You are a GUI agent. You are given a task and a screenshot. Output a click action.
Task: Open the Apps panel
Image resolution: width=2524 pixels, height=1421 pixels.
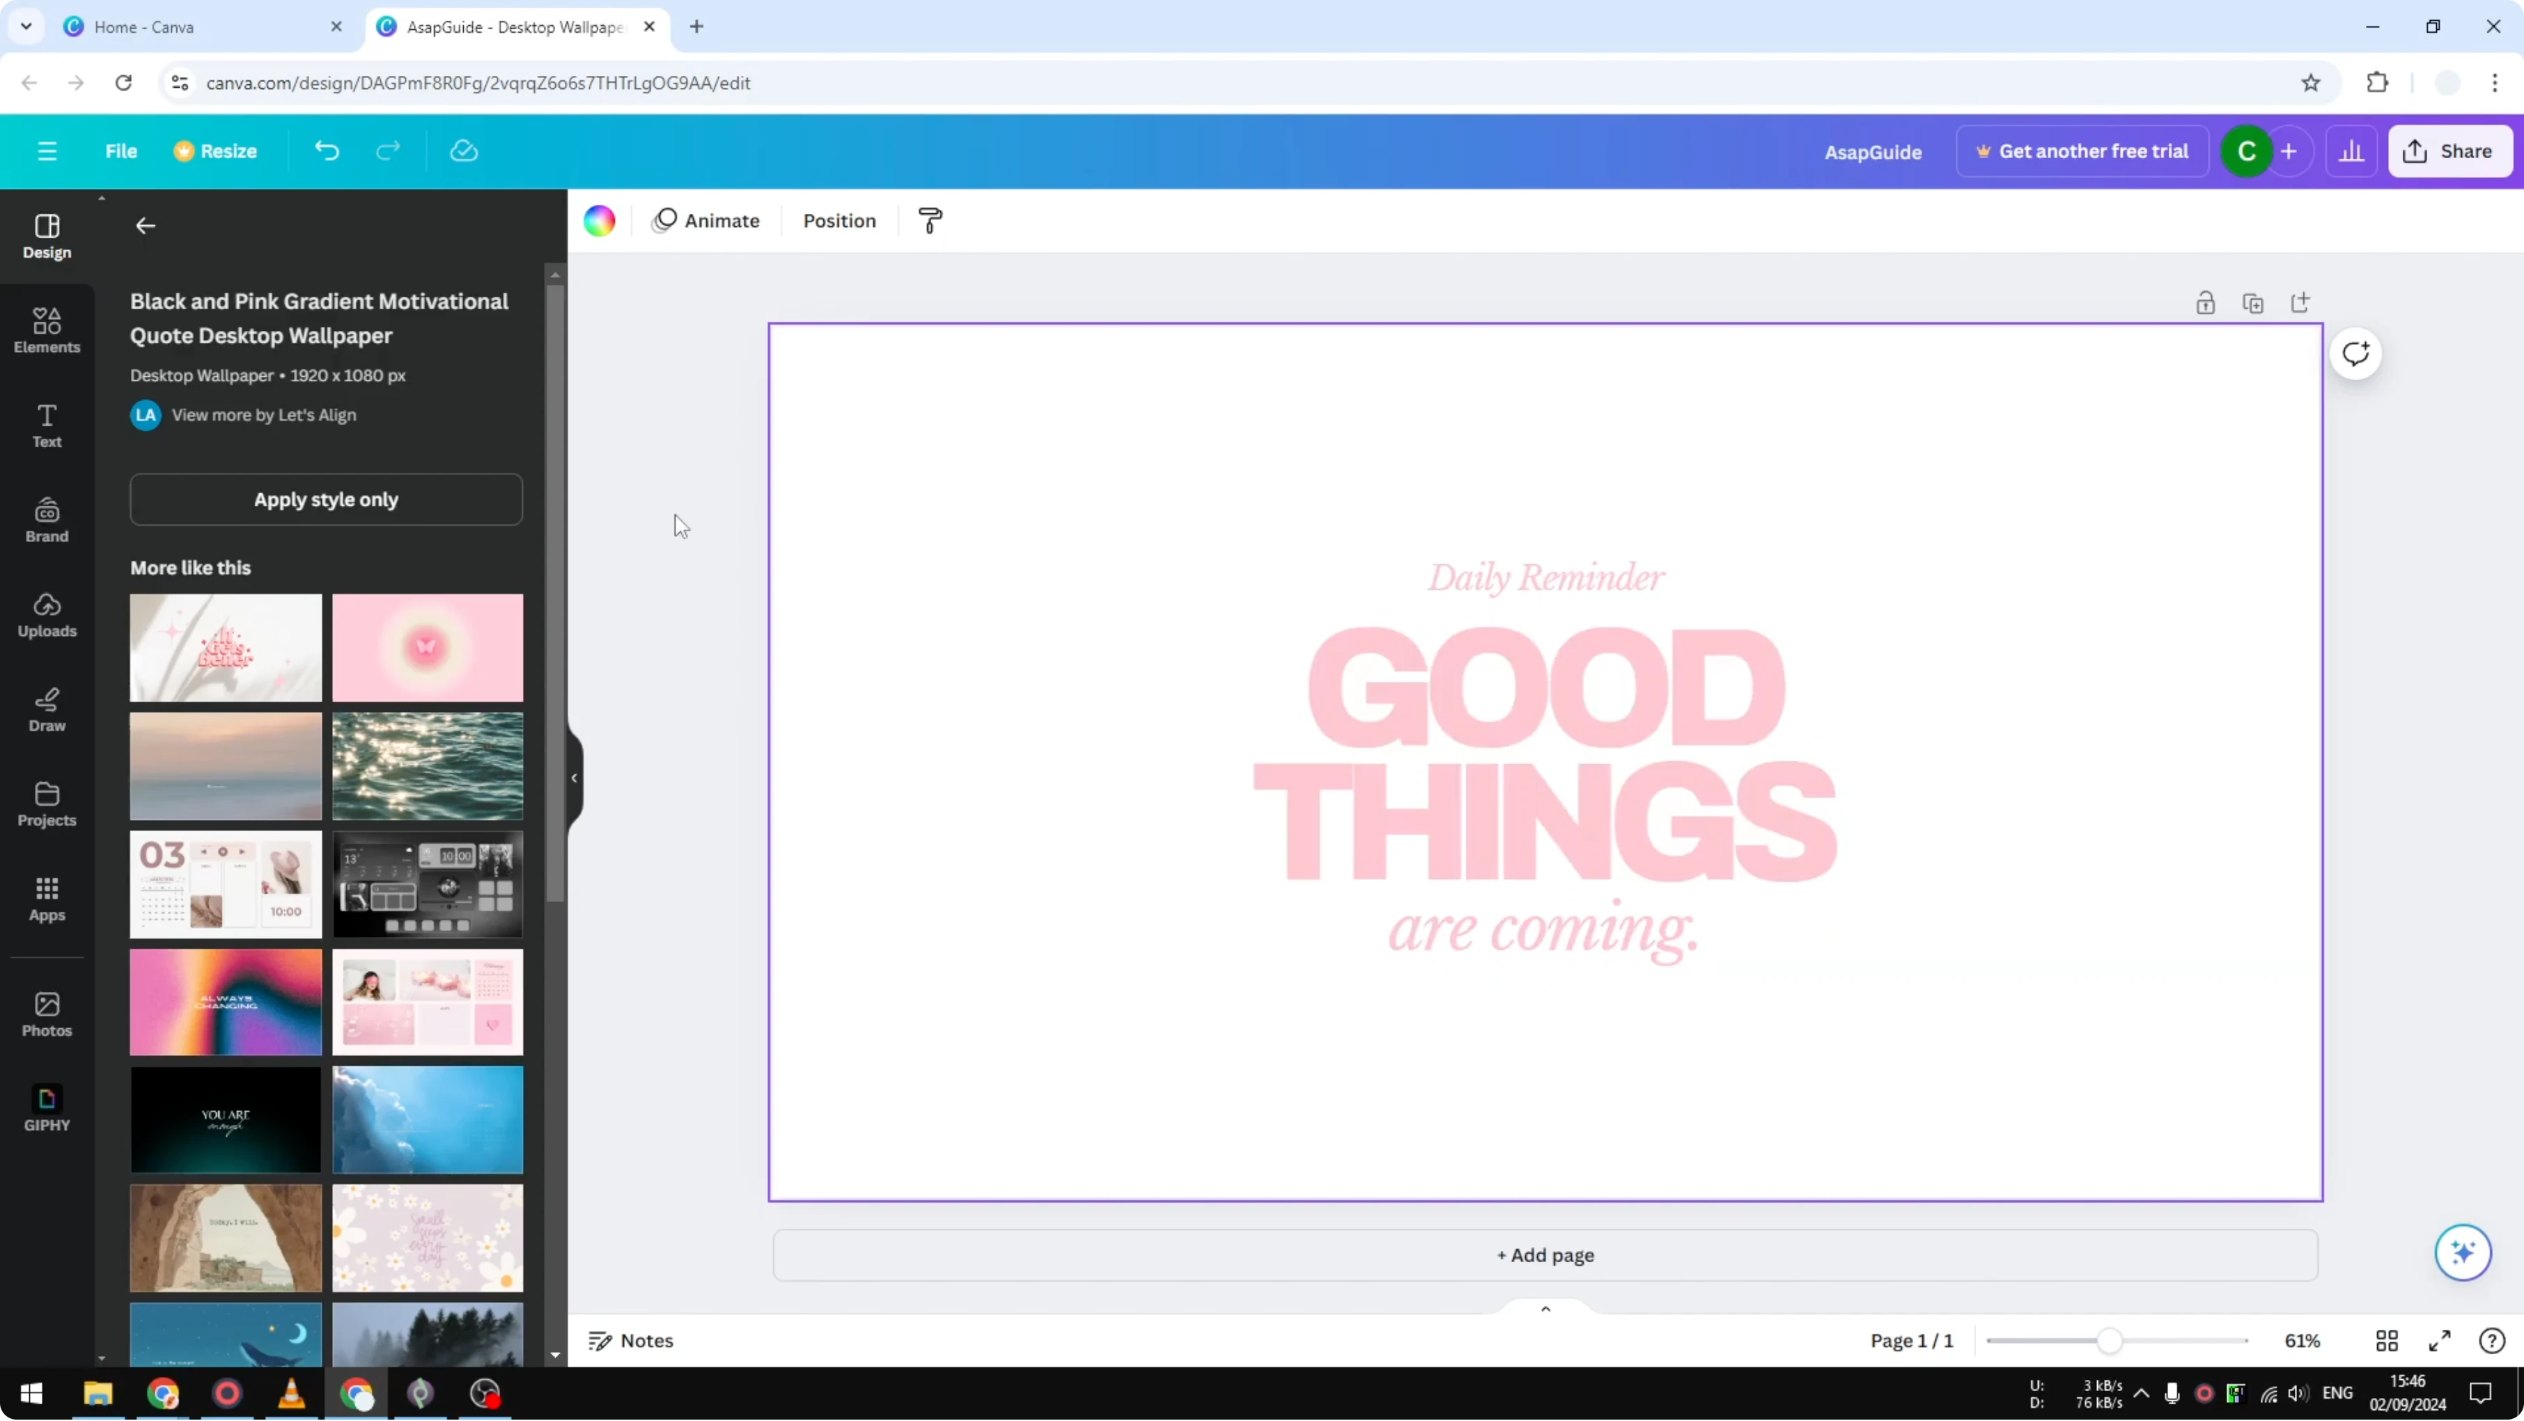pyautogui.click(x=47, y=900)
